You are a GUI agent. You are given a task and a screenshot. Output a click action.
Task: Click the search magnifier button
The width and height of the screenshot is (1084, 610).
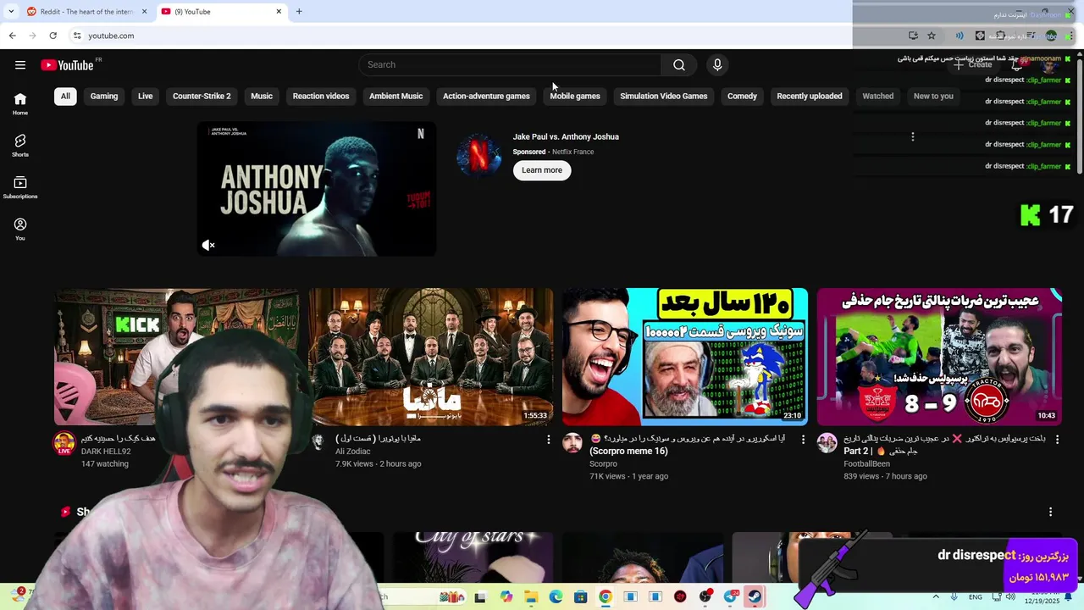click(678, 65)
